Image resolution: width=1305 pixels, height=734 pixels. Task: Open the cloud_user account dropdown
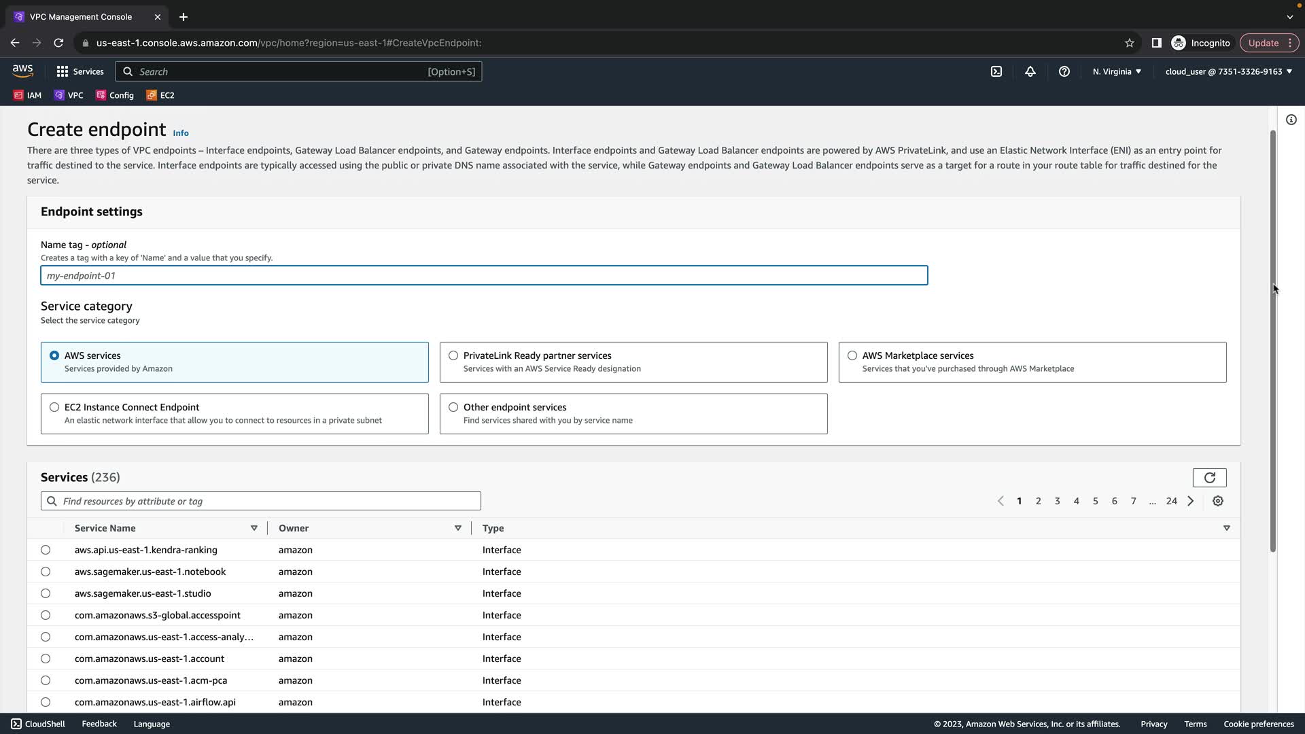point(1228,71)
